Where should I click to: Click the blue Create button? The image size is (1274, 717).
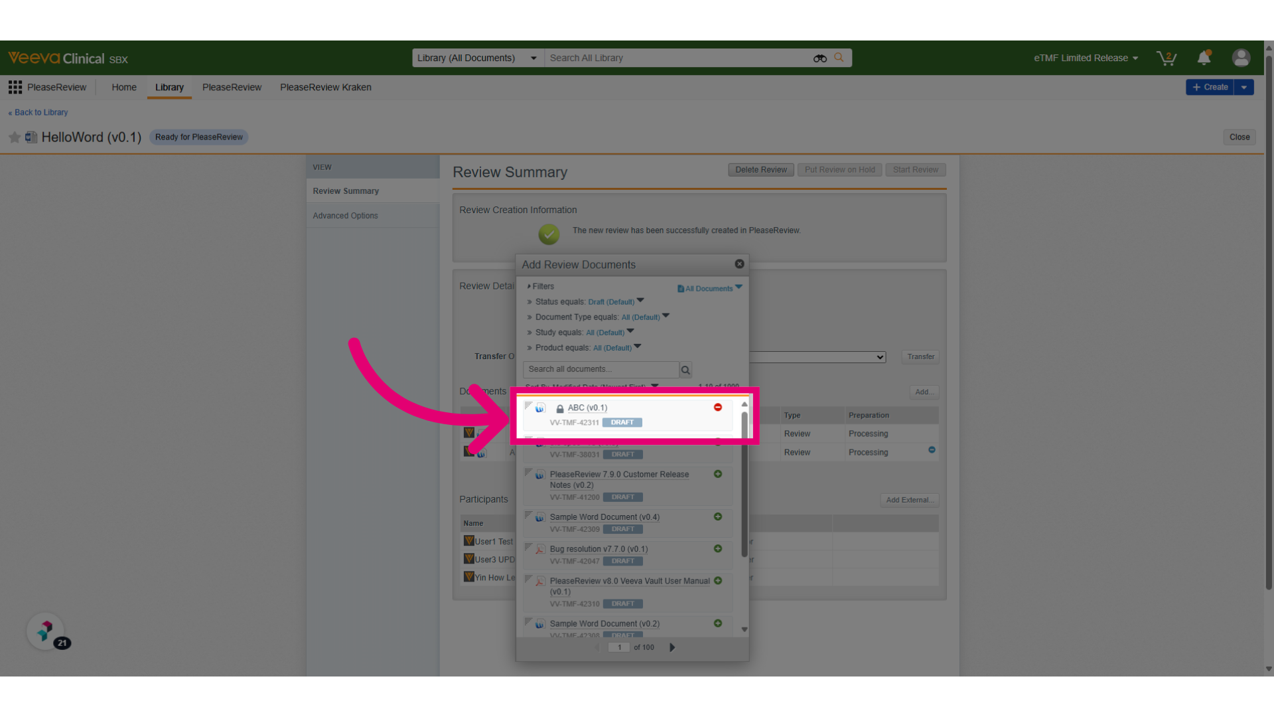click(1210, 87)
